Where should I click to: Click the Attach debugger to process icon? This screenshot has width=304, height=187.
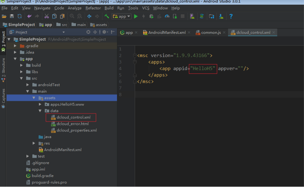(x=175, y=16)
